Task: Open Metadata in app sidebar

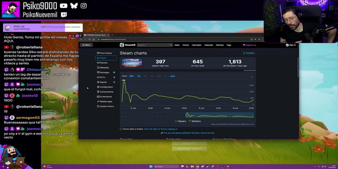Action: point(105,68)
